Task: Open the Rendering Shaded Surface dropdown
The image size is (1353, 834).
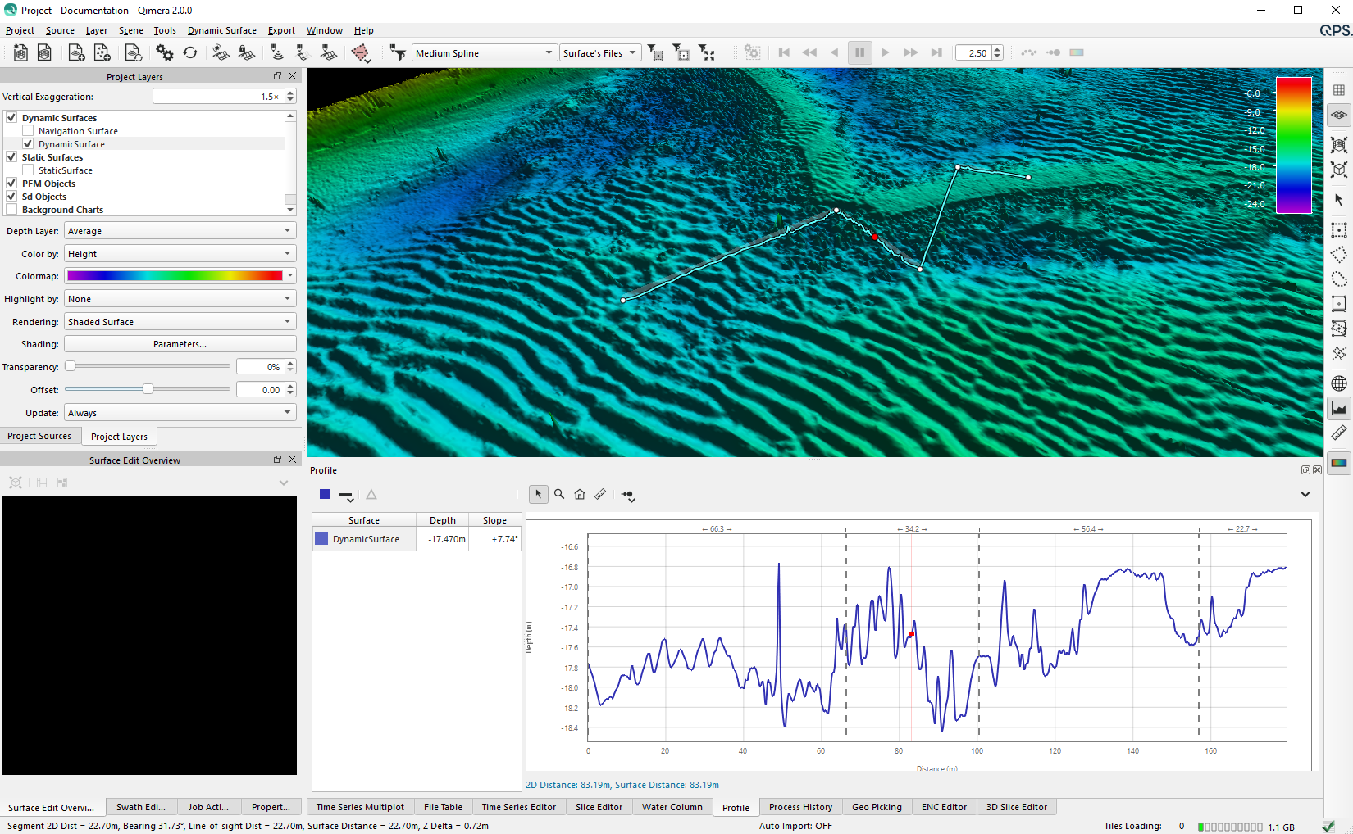Action: (x=180, y=322)
